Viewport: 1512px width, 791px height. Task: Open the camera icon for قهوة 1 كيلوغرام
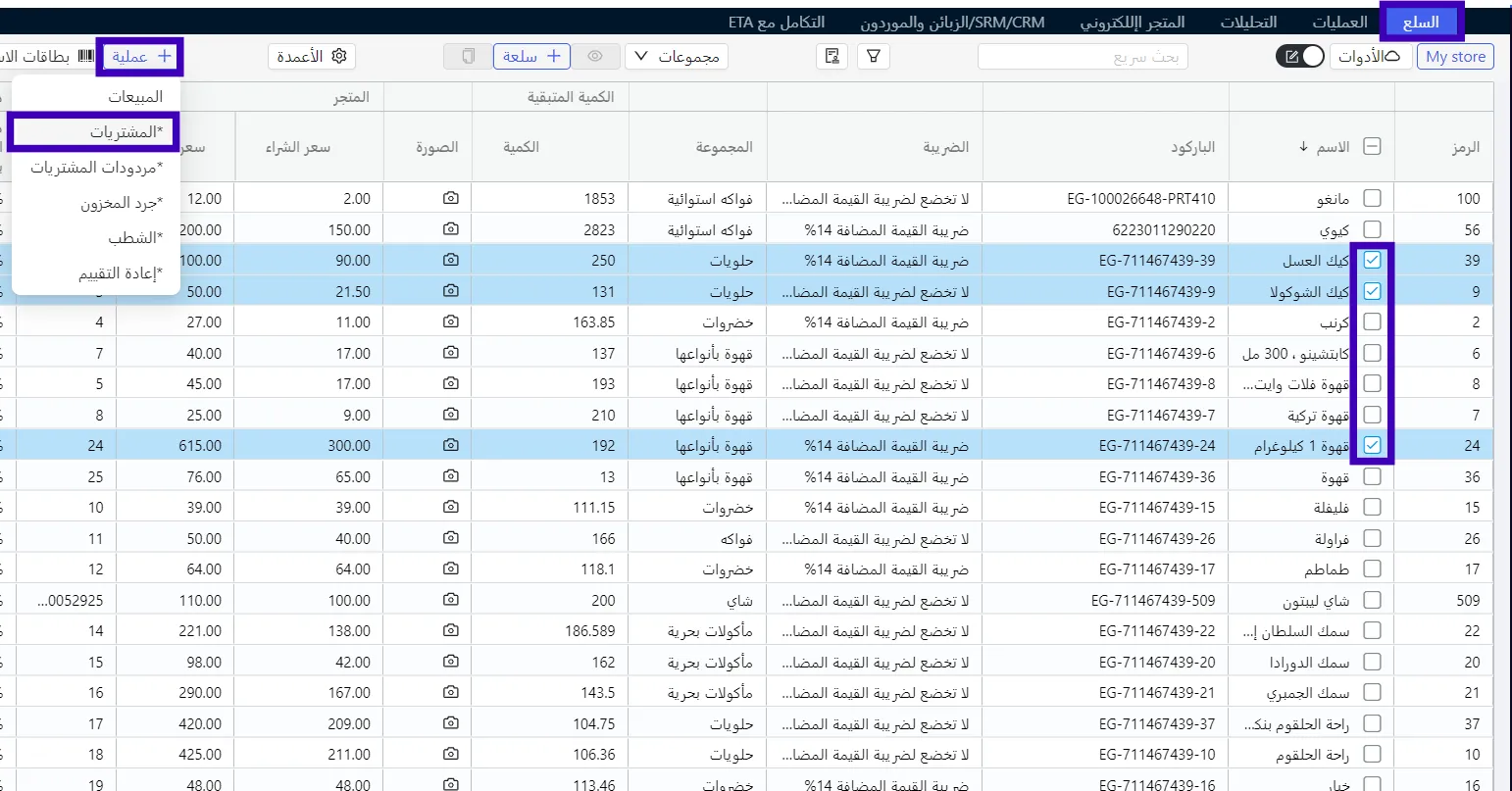[450, 445]
